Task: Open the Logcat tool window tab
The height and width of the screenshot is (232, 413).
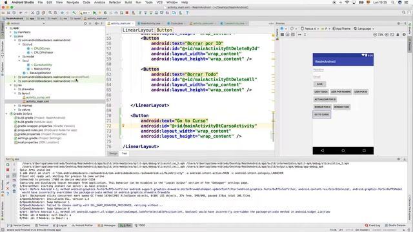Action: (x=61, y=226)
